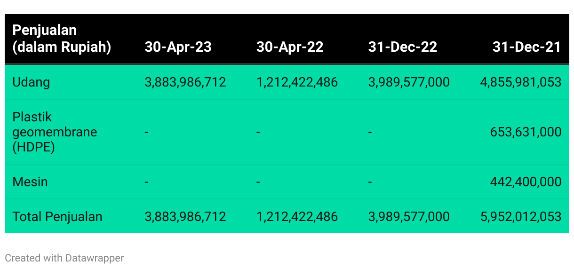This screenshot has height=269, width=574.
Task: Click Udang value 3,883,986,712 for 30-Apr-23
Action: point(185,82)
